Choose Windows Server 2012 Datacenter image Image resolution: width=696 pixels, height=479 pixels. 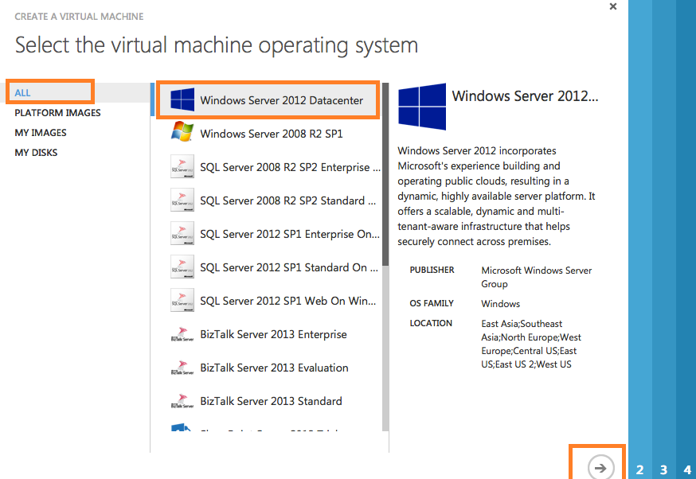tap(268, 99)
